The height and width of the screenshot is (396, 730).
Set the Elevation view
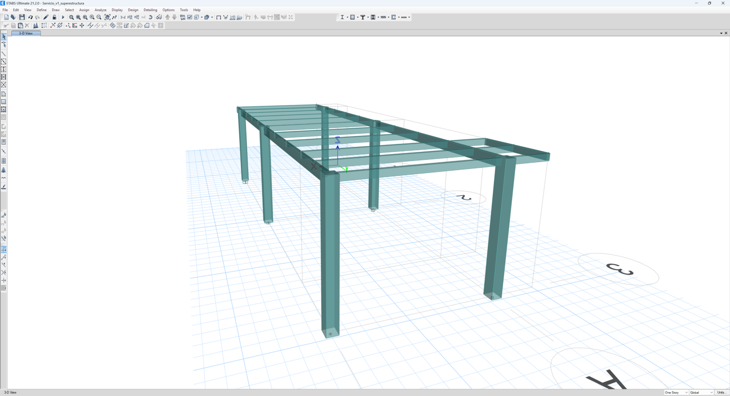[x=137, y=17]
